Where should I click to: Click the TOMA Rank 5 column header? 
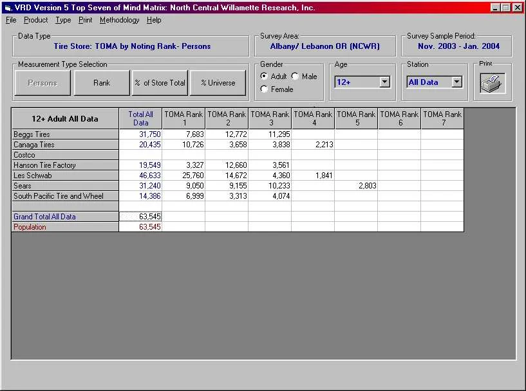click(x=356, y=118)
